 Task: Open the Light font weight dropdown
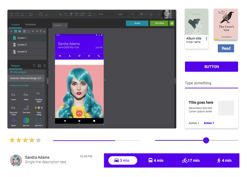point(123,14)
